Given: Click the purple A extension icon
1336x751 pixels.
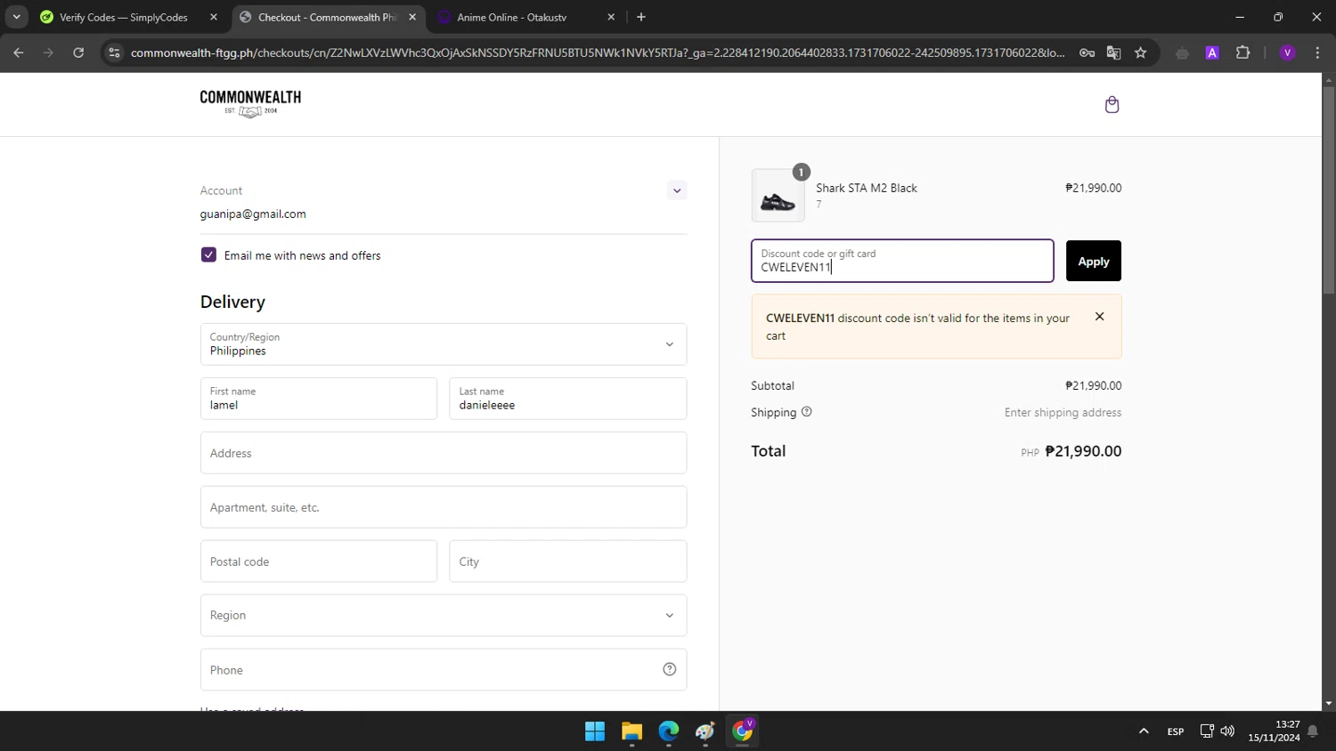Looking at the screenshot, I should 1212,52.
